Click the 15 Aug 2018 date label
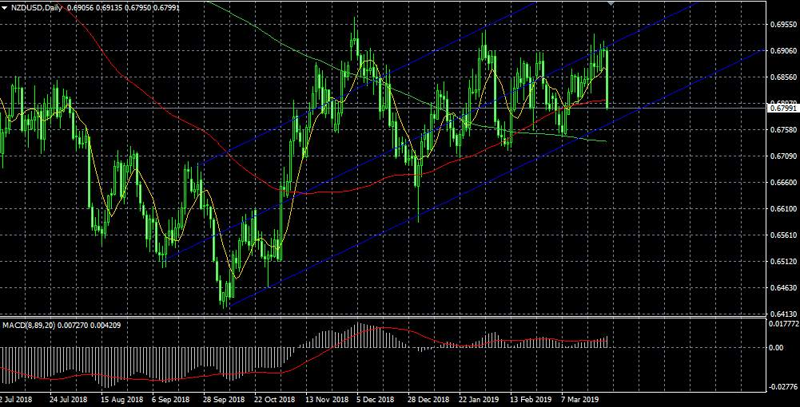This screenshot has height=407, width=800. pyautogui.click(x=121, y=400)
